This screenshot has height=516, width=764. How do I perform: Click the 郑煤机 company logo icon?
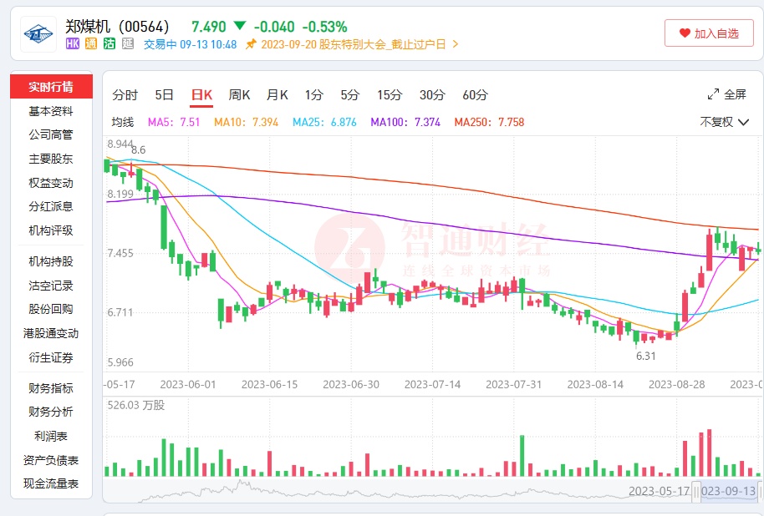pos(38,33)
